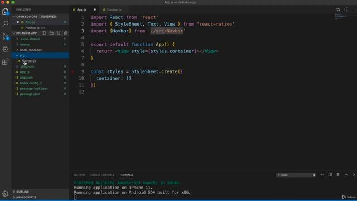Viewport: 357px width, 201px height.
Task: Click the breakpoint marker on line 9
Action: [x=73, y=71]
